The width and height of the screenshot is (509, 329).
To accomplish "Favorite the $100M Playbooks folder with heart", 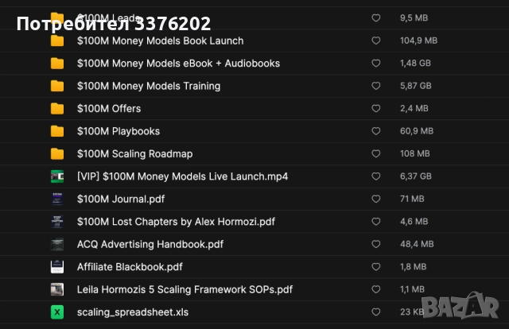I will [x=376, y=131].
